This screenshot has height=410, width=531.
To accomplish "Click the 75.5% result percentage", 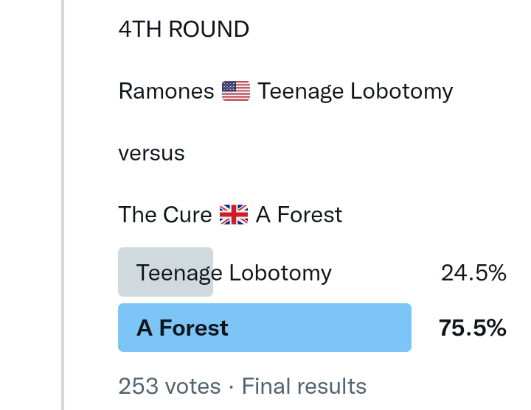I will [472, 328].
